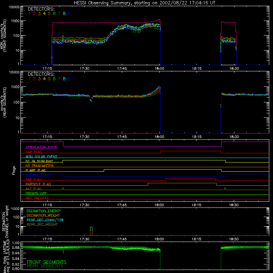Click the cyan decimation spike near 17:33
273x273 pixels.
click(91, 229)
